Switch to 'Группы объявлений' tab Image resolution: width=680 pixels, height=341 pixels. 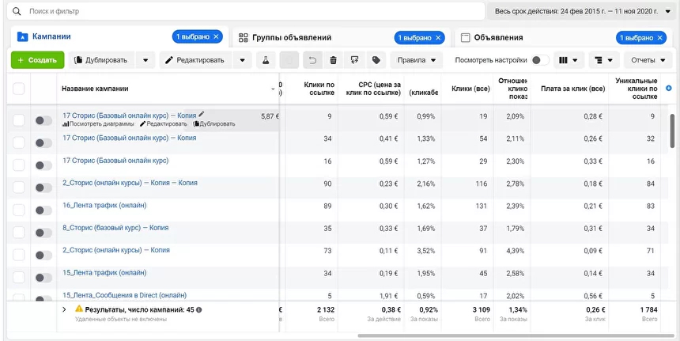(x=291, y=37)
